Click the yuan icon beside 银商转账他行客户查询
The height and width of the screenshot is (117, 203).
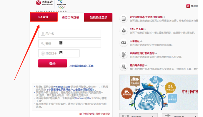tap(124, 55)
